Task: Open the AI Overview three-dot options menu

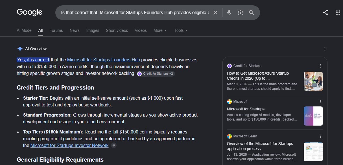Action: (325, 49)
